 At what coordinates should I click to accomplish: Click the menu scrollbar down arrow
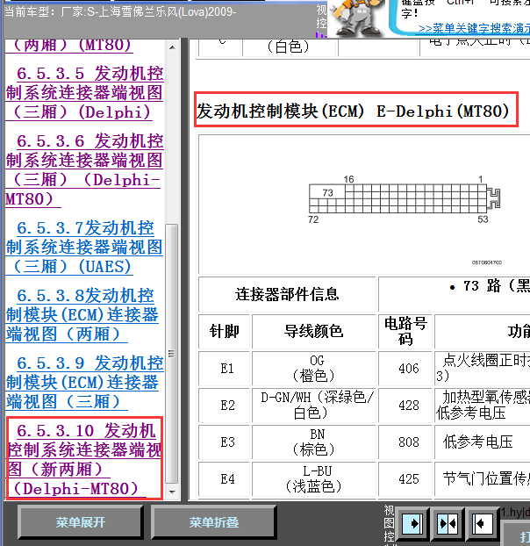pyautogui.click(x=172, y=492)
